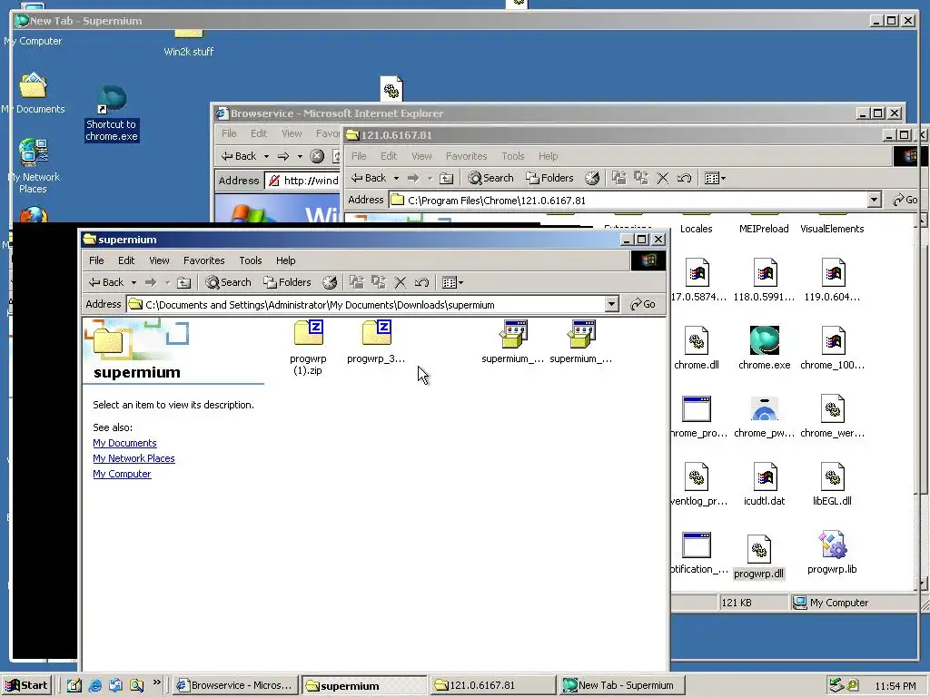
Task: Follow the My Documents link
Action: [124, 443]
